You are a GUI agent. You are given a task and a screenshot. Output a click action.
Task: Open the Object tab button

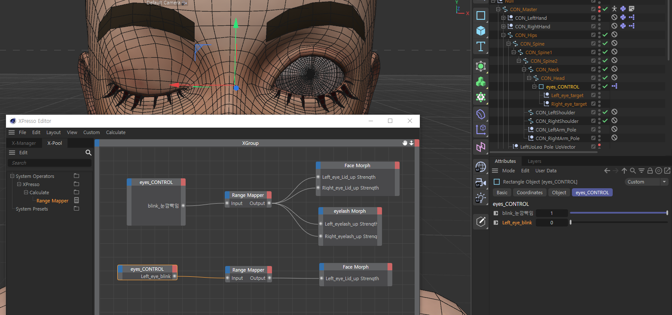[559, 193]
